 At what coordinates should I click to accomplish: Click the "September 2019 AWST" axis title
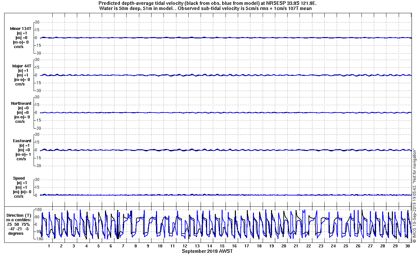click(x=207, y=251)
